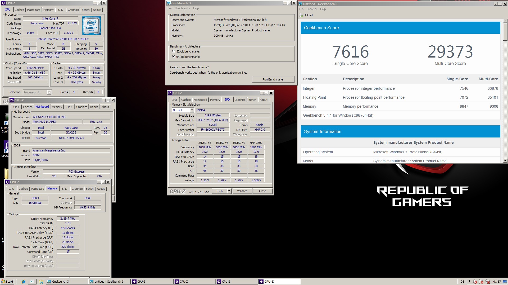Click the Intel Core i7 logo badge
The width and height of the screenshot is (508, 285).
pyautogui.click(x=92, y=26)
